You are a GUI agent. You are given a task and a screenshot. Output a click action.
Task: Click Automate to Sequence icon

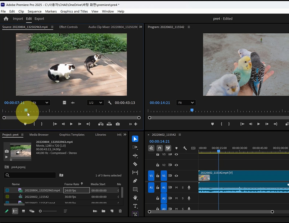point(95,211)
